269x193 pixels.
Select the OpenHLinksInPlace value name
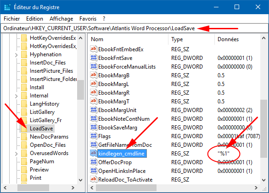[122, 171]
